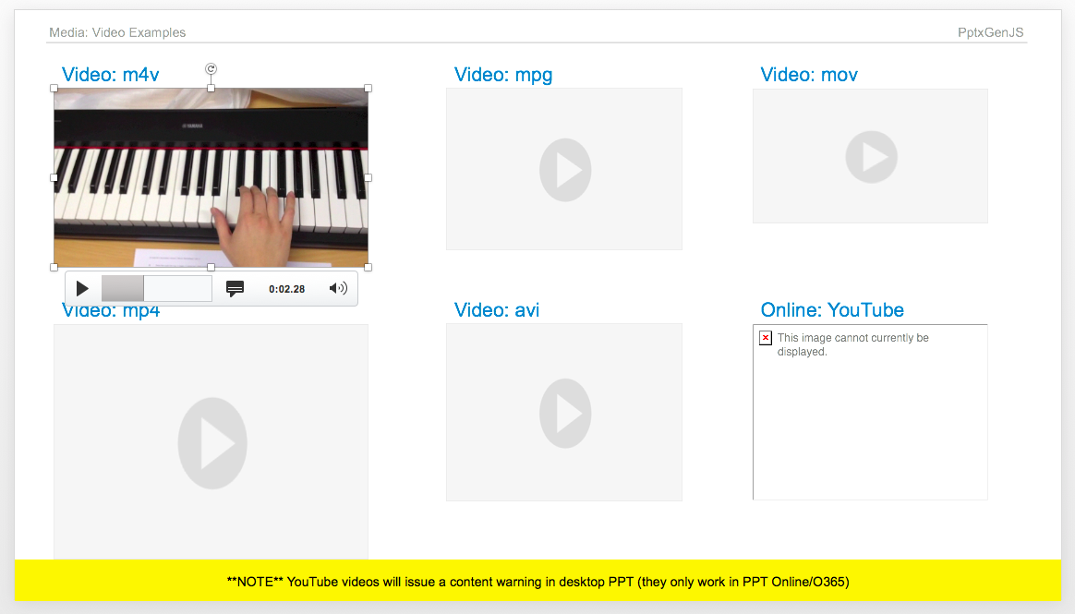Image resolution: width=1075 pixels, height=614 pixels.
Task: Open captions on the m4v video player
Action: coord(236,288)
